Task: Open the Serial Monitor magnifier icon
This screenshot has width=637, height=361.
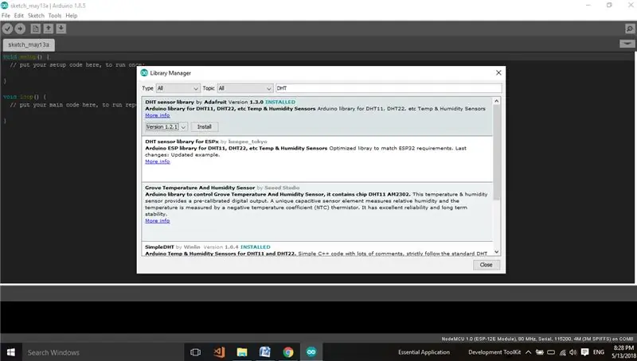Action: coord(629,29)
